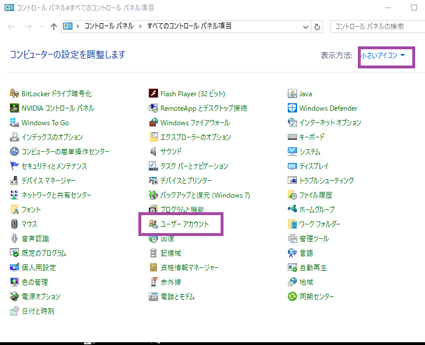Refresh the address bar view

point(317,27)
